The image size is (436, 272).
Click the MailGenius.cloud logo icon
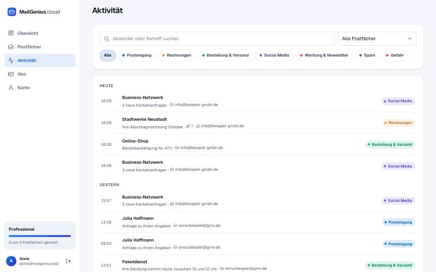(x=11, y=11)
